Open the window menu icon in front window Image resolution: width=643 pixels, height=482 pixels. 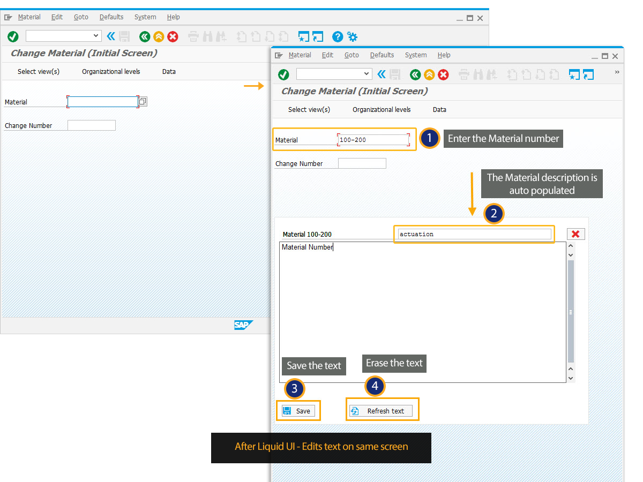pyautogui.click(x=279, y=55)
